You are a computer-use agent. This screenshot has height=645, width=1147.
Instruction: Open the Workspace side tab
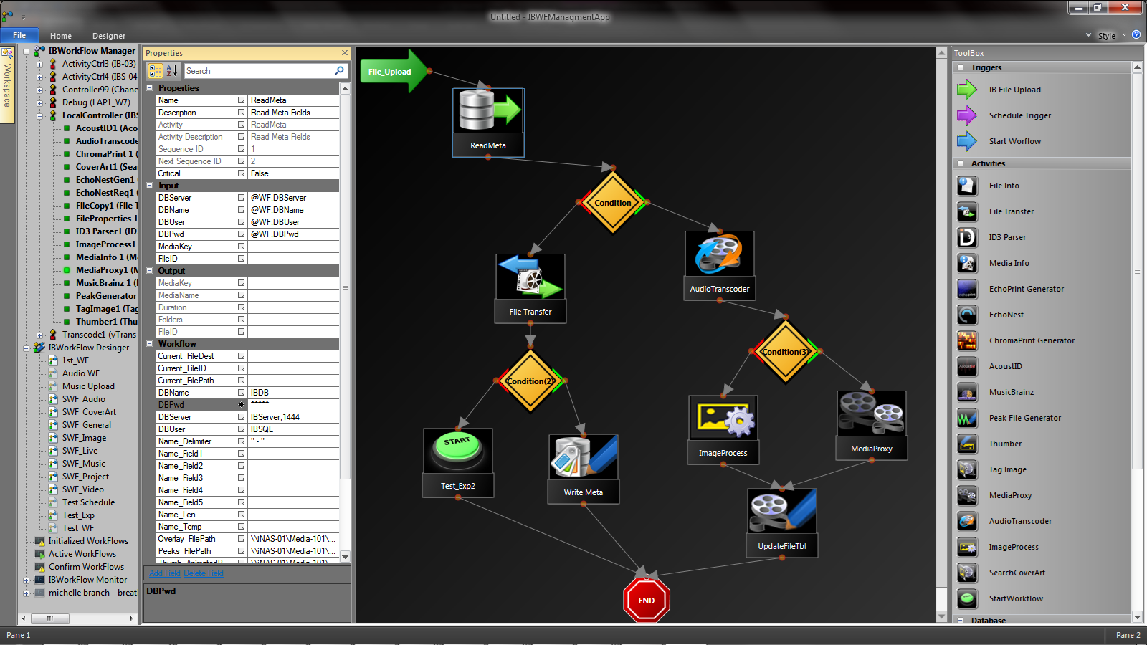pyautogui.click(x=7, y=85)
